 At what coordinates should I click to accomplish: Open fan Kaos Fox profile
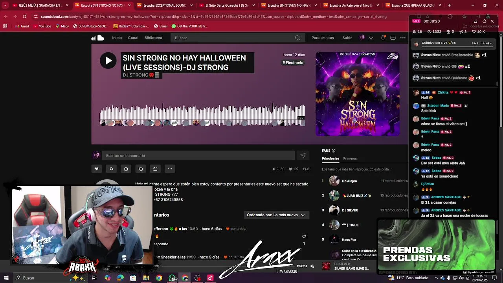coord(349,239)
